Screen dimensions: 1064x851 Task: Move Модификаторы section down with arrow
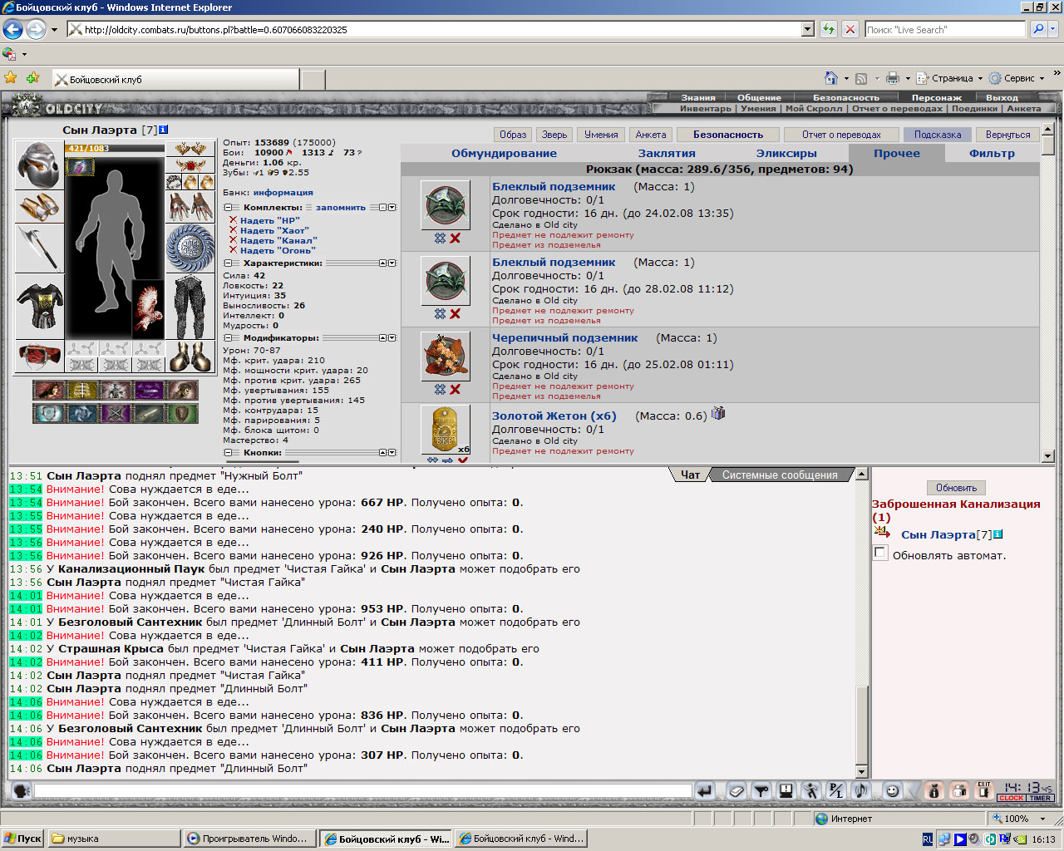pos(392,338)
